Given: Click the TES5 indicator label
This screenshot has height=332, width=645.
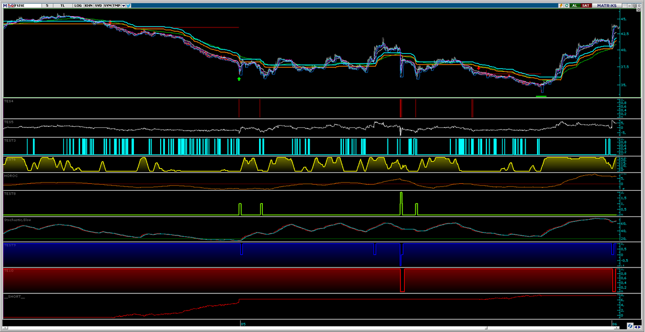Looking at the screenshot, I should pos(8,122).
